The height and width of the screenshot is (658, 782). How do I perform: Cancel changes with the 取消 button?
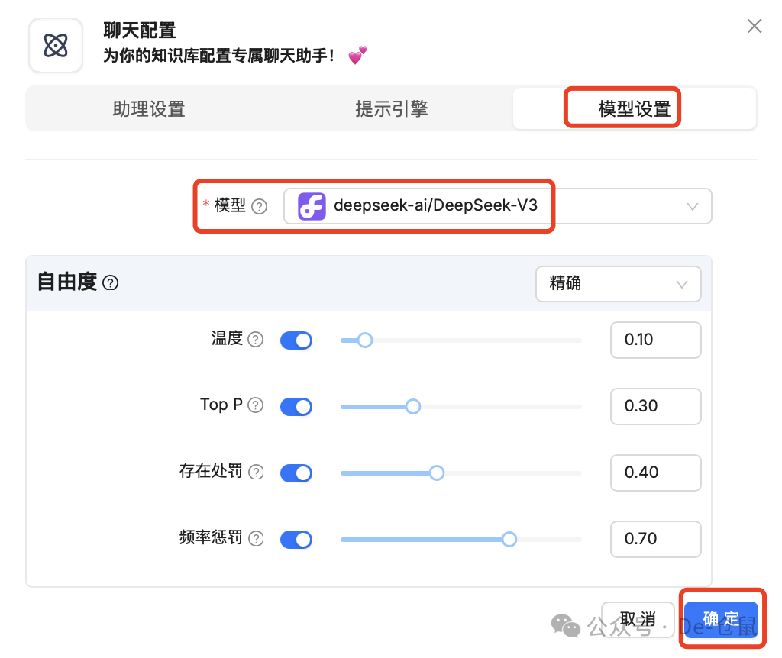(638, 618)
